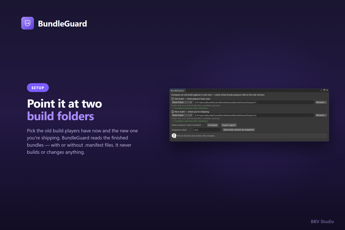Click 'build folders' purple headline

click(x=60, y=116)
